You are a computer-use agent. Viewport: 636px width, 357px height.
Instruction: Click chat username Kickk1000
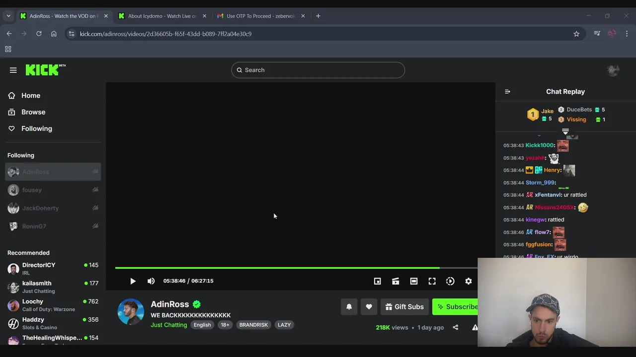tap(539, 145)
